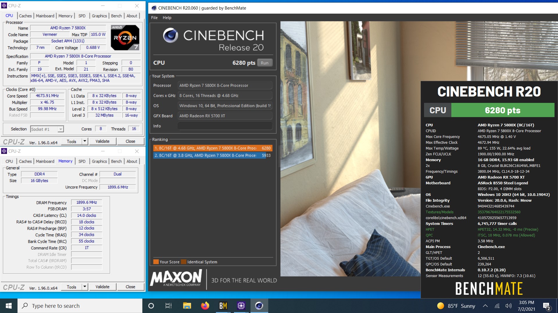558x313 pixels.
Task: Click BENCHMATE logo in overlay
Action: pyautogui.click(x=489, y=289)
